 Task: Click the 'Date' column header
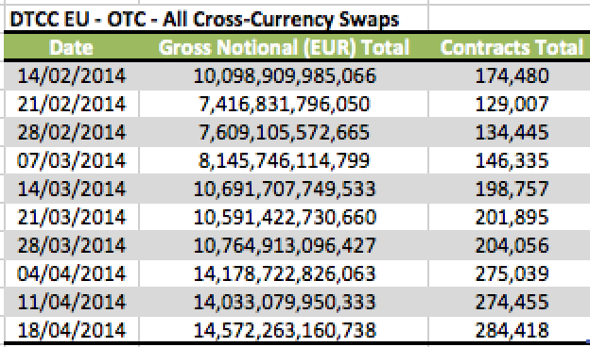point(71,48)
